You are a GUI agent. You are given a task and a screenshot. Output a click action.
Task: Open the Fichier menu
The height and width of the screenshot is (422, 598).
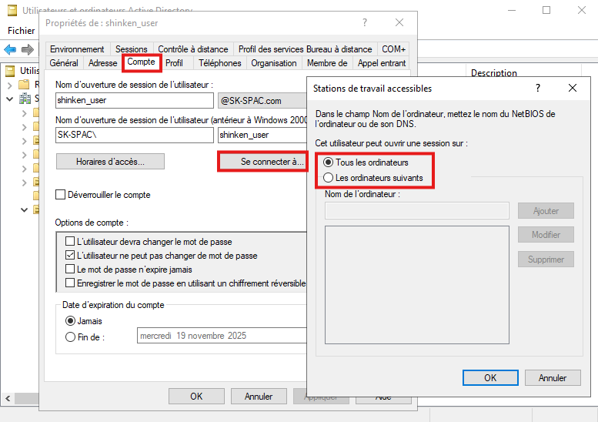point(22,31)
